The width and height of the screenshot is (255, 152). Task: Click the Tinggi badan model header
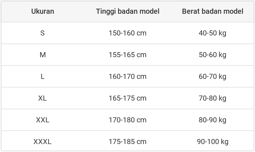tap(127, 11)
